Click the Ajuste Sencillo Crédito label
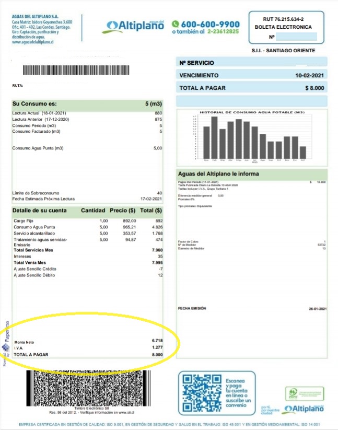The image size is (338, 430). pyautogui.click(x=35, y=269)
